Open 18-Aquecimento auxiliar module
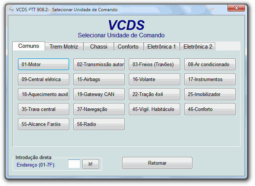The height and width of the screenshot is (186, 255). 44,94
